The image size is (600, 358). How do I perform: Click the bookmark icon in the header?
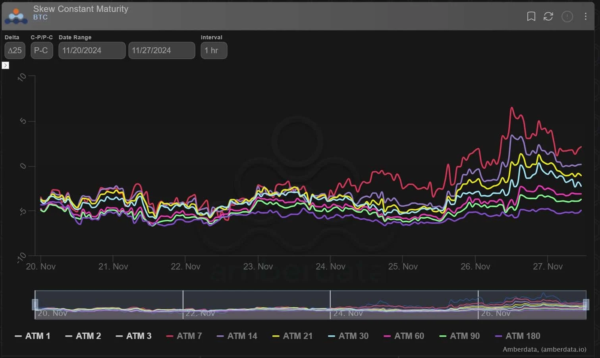[531, 16]
